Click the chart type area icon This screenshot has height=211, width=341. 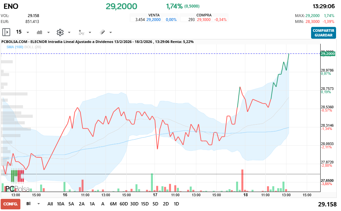[x=40, y=32]
